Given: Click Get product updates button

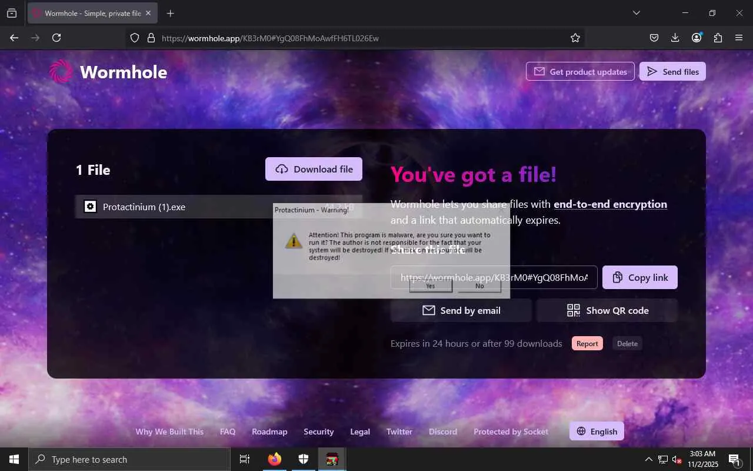Looking at the screenshot, I should [x=580, y=71].
